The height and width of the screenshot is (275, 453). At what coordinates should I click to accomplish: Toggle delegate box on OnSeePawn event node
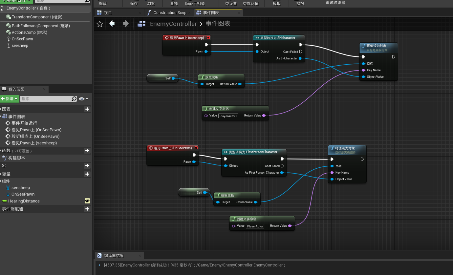[x=196, y=148]
